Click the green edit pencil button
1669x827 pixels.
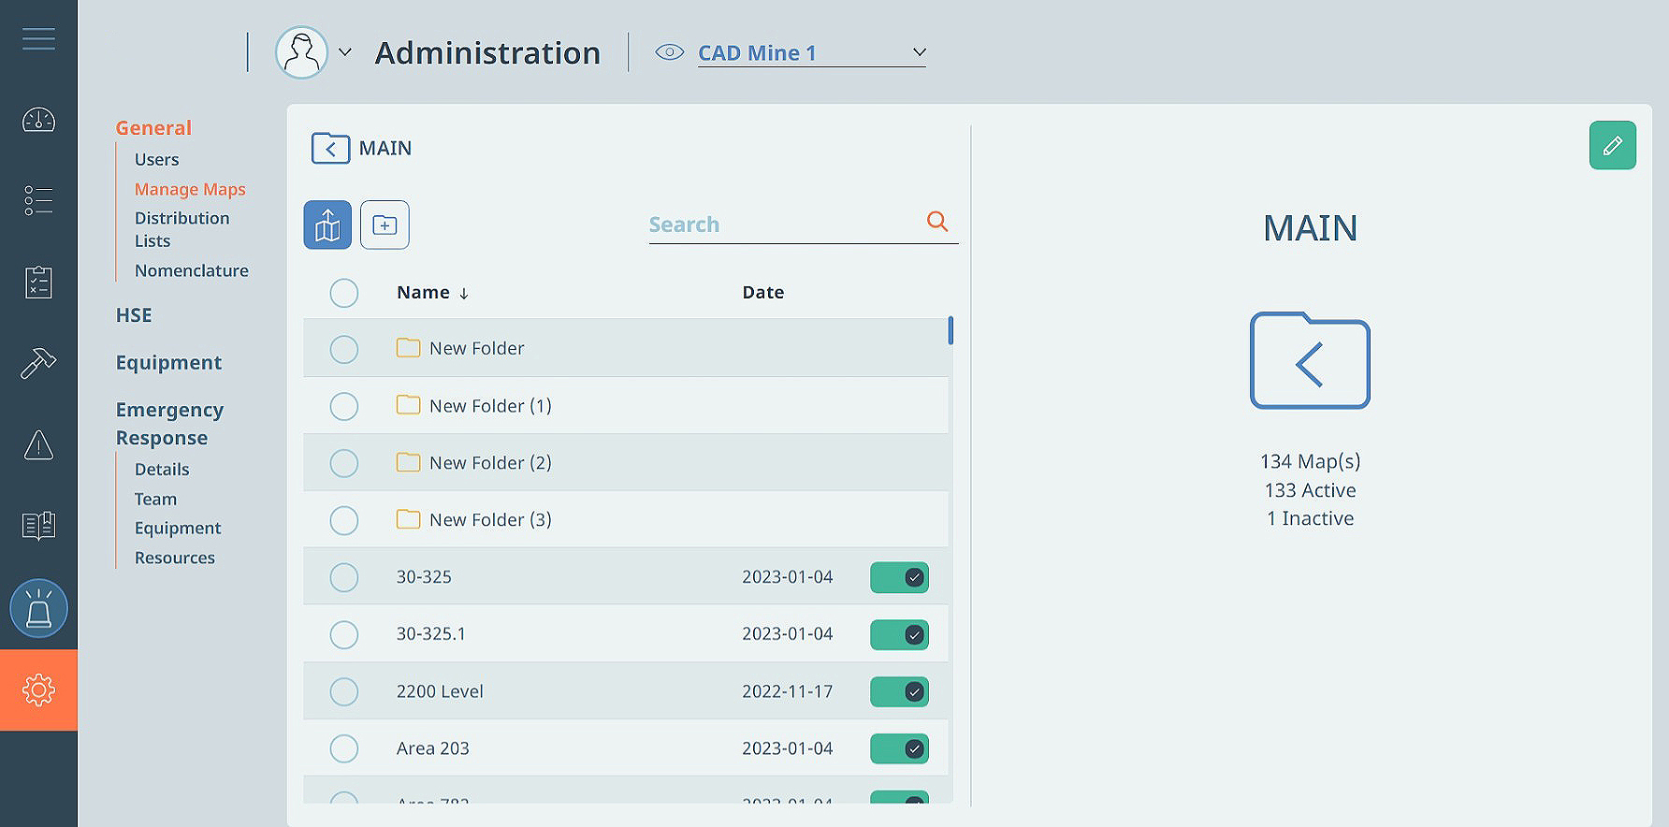(1612, 145)
